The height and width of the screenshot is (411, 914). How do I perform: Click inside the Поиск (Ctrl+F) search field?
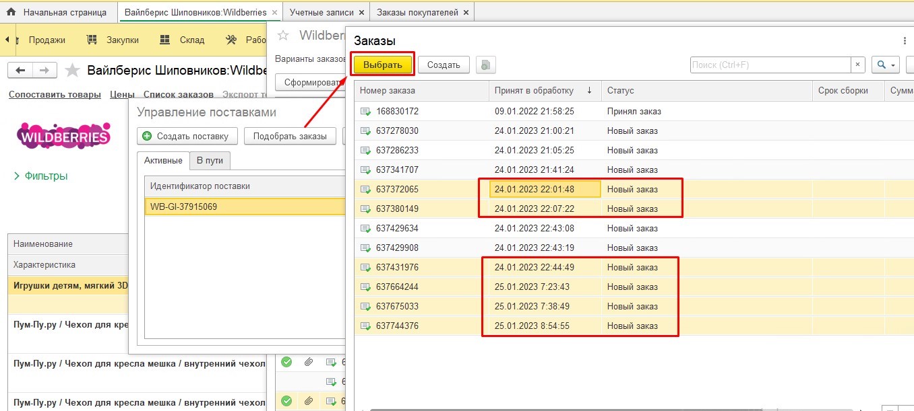coord(770,65)
